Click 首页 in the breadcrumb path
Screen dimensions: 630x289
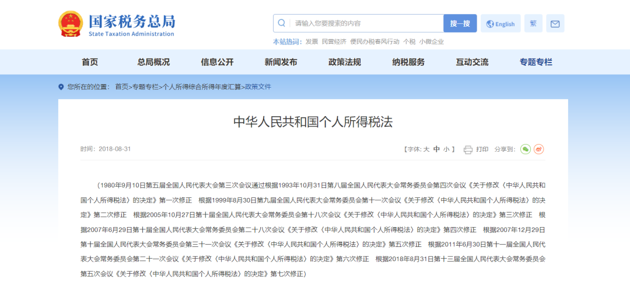click(x=121, y=87)
